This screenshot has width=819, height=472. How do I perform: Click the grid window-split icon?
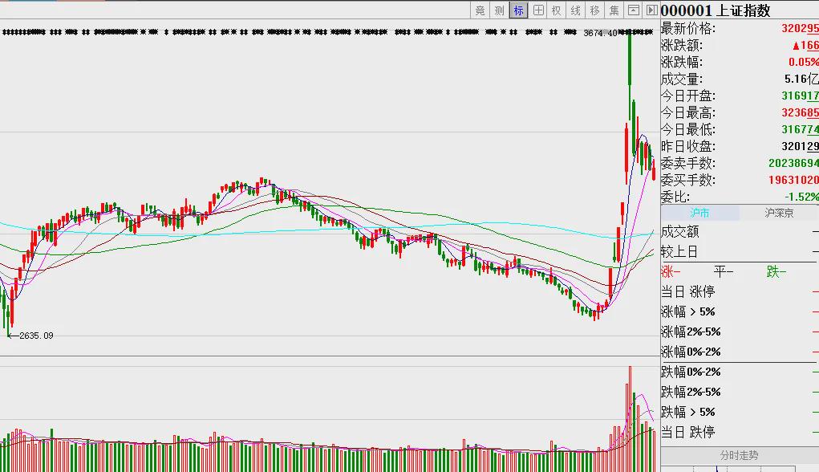tap(538, 10)
